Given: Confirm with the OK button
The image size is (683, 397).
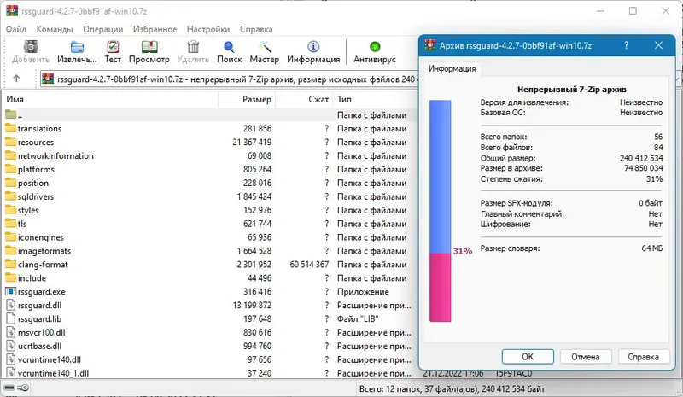Looking at the screenshot, I should pos(528,357).
